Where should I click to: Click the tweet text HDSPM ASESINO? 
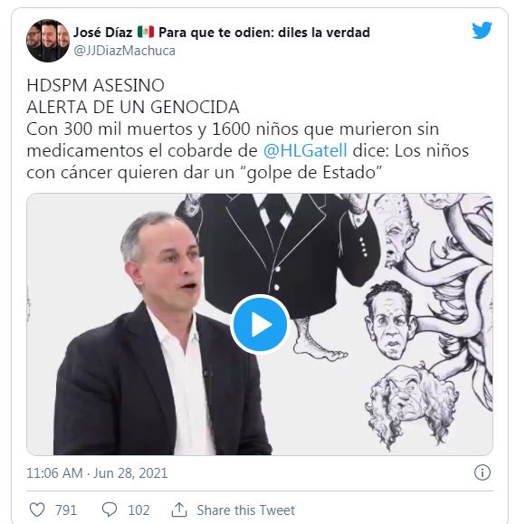[x=96, y=86]
